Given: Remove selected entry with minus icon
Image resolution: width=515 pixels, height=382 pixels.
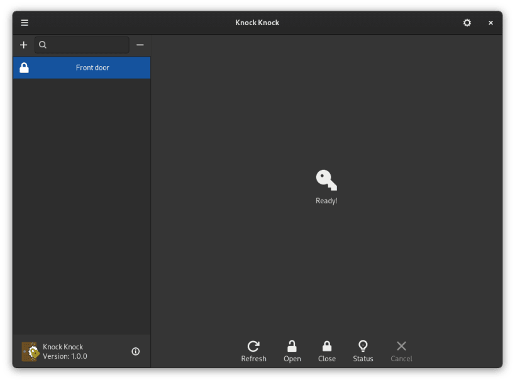Looking at the screenshot, I should click(140, 45).
